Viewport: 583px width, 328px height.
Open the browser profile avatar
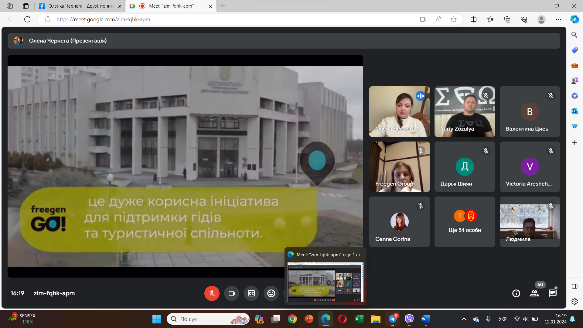[x=541, y=19]
